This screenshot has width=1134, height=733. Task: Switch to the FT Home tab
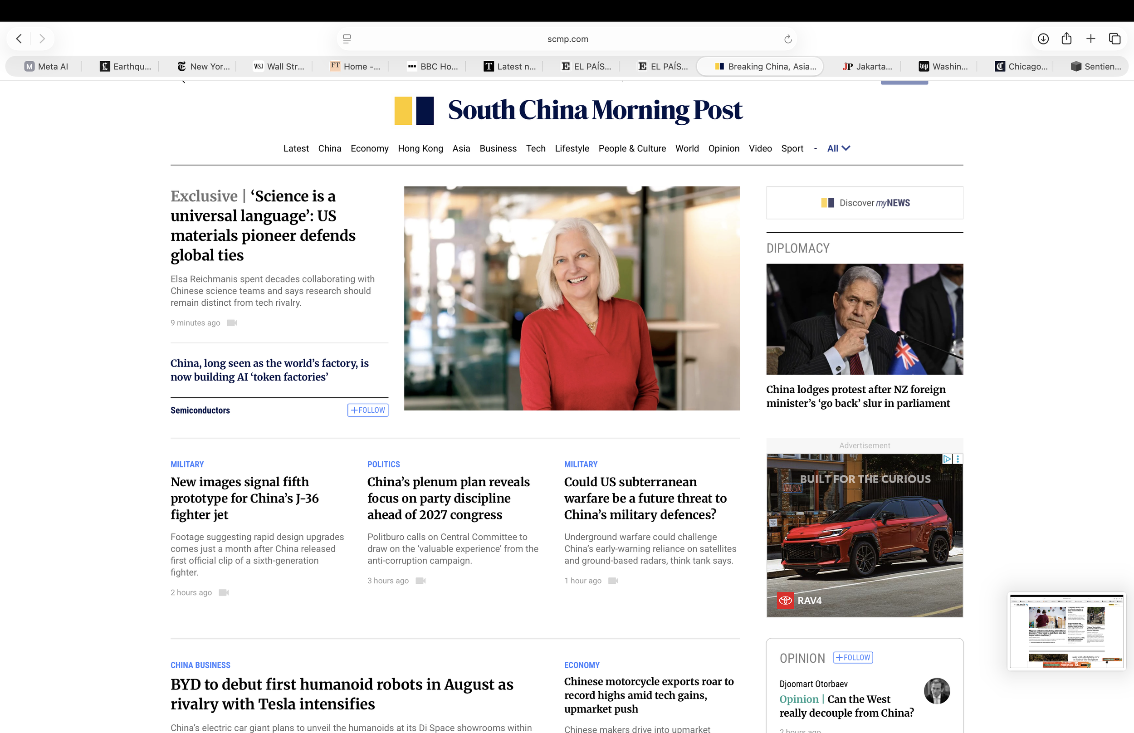tap(356, 67)
